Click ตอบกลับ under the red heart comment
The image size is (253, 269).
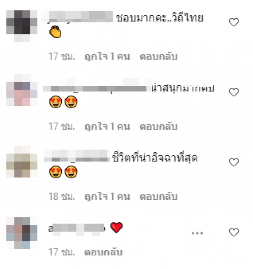coord(103,252)
